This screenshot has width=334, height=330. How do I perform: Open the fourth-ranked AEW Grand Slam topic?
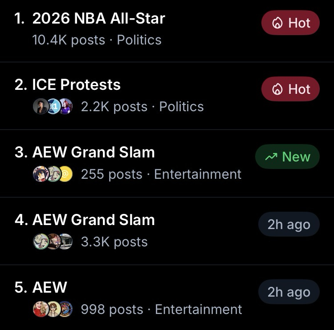point(94,220)
